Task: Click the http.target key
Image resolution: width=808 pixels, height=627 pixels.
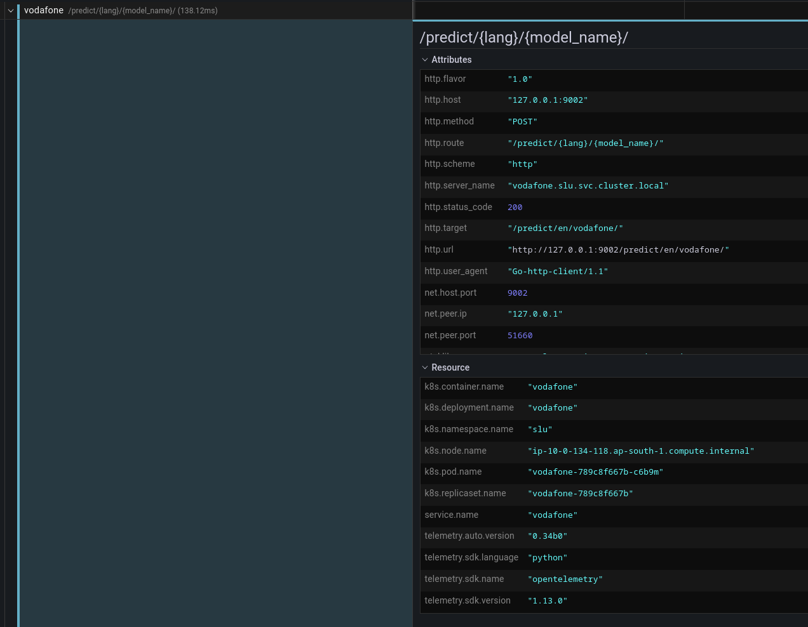Action: 445,228
